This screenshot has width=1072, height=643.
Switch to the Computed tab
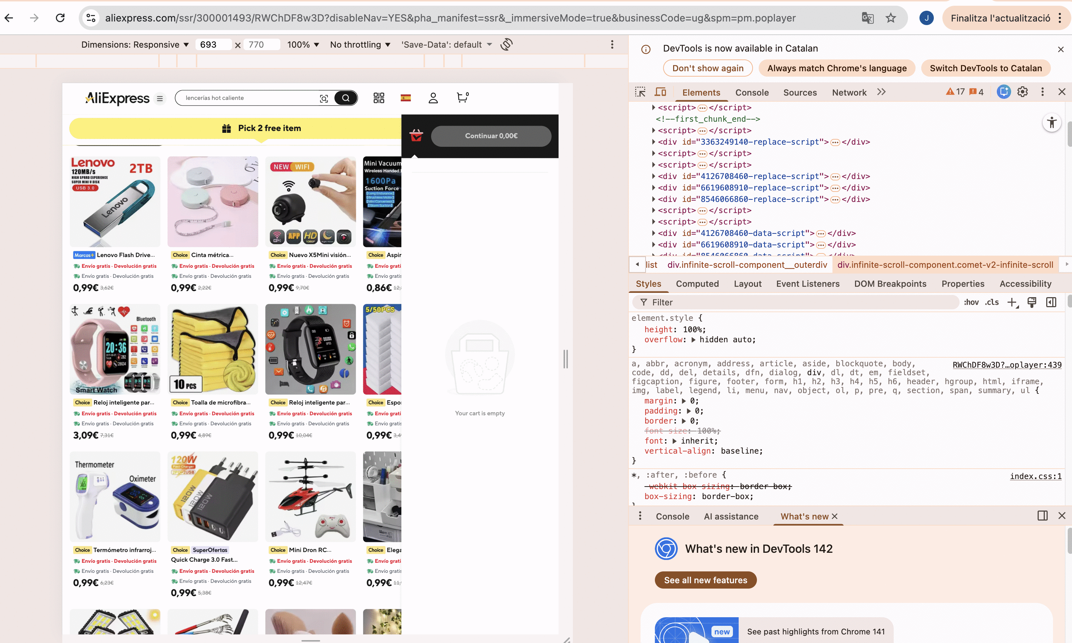coord(697,284)
